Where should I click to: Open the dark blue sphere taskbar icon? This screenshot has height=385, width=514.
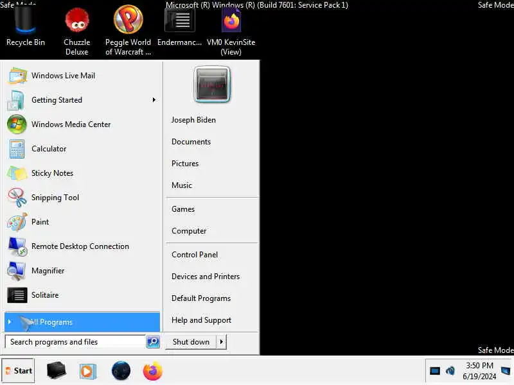[121, 371]
